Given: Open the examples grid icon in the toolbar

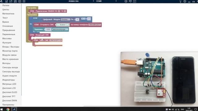Looking at the screenshot, I should click(x=24, y=1).
